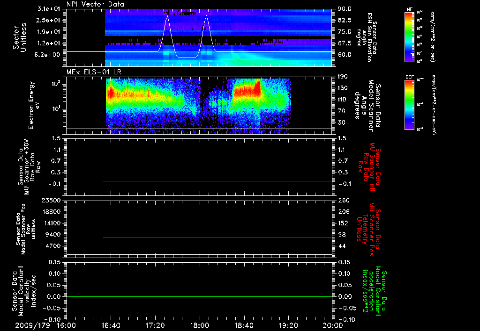480x331 pixels.
Task: Click the '60.0' elevation angle tick
Action: pos(345,55)
